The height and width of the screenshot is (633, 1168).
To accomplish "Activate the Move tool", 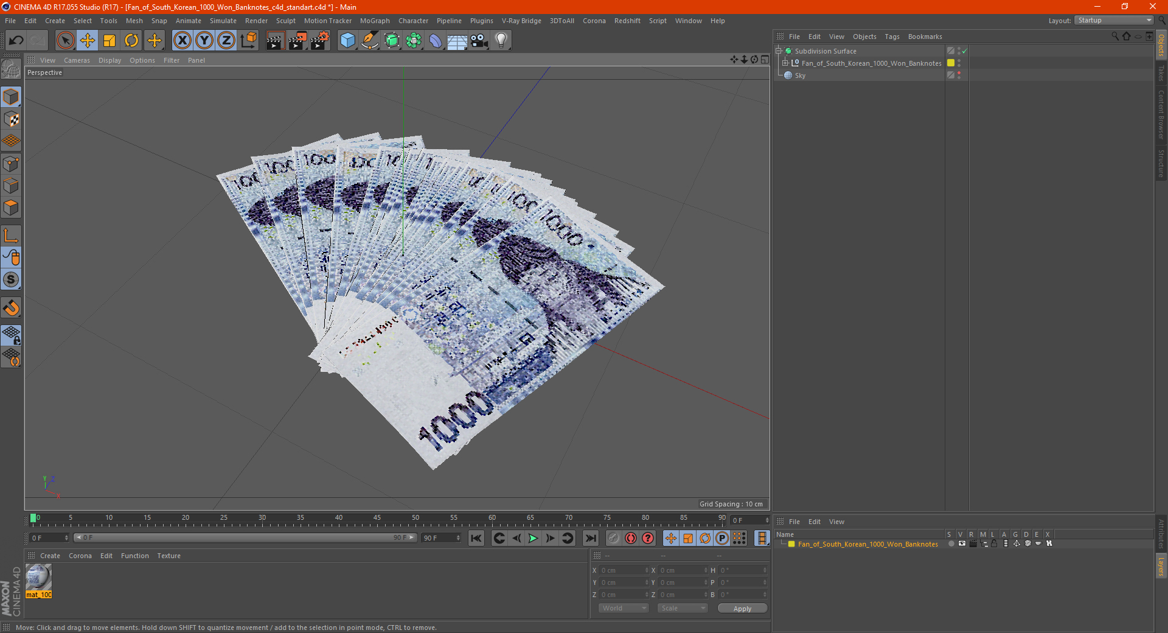I will click(87, 41).
